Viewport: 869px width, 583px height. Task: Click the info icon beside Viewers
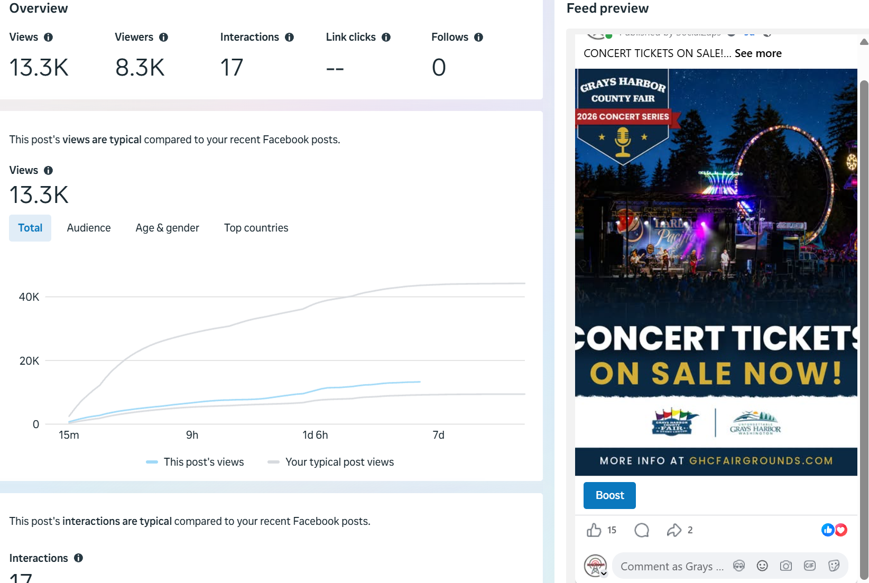[163, 37]
